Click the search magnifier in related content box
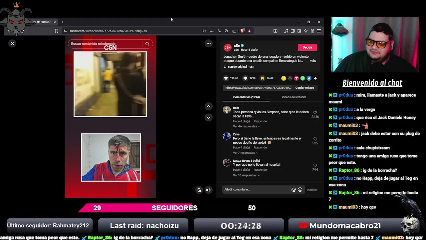The width and height of the screenshot is (426, 240). 147,44
